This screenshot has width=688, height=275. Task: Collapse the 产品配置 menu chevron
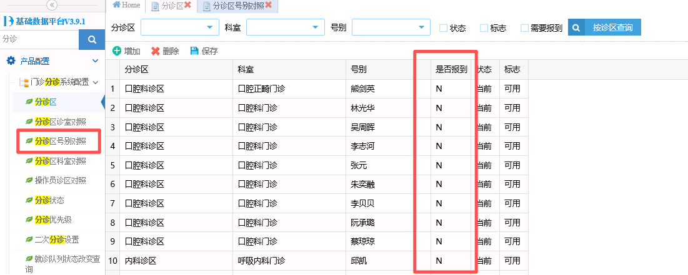coord(95,61)
